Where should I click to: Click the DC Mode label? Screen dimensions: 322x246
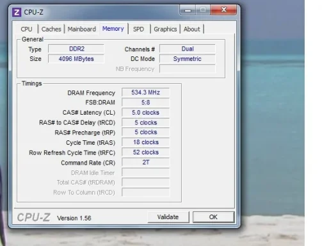coord(143,59)
